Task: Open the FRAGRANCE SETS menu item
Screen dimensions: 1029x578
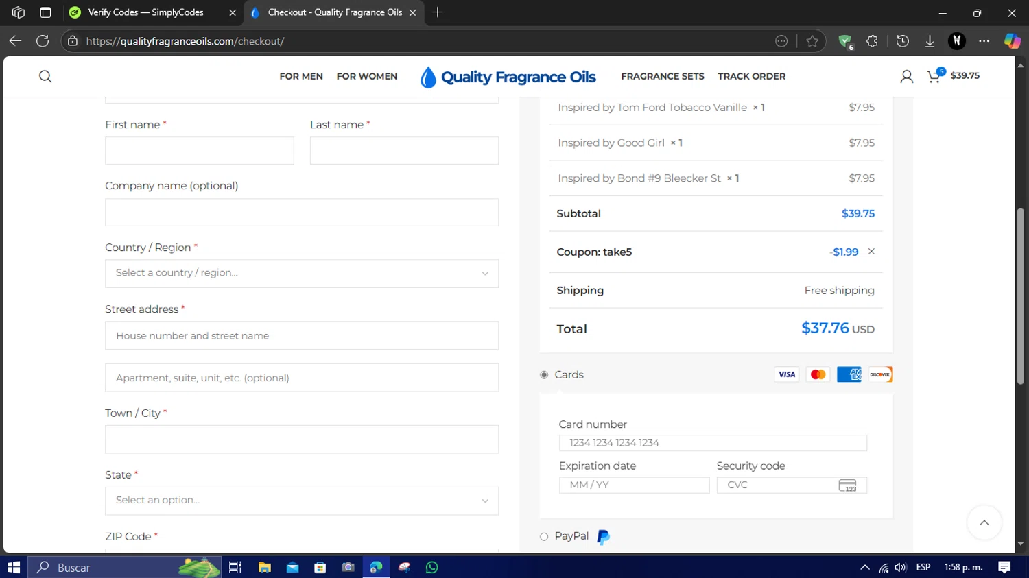Action: (663, 76)
